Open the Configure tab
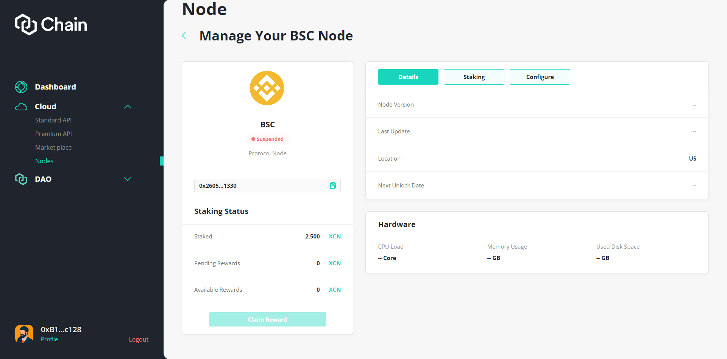This screenshot has width=727, height=359. coord(540,77)
